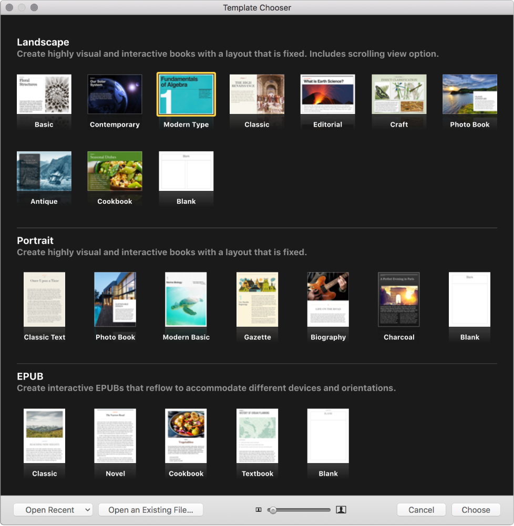Choose the EPUB Classic template
The width and height of the screenshot is (514, 526).
(44, 436)
